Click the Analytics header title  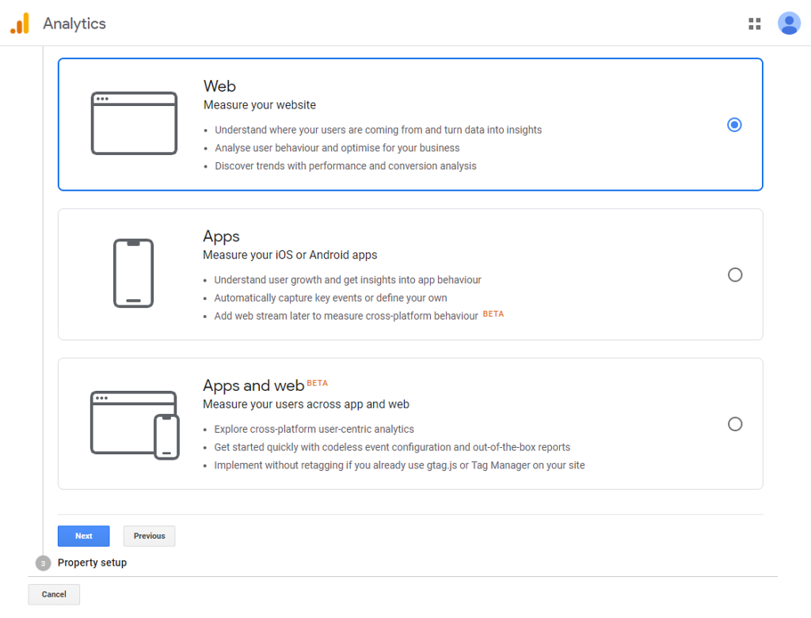click(x=74, y=23)
